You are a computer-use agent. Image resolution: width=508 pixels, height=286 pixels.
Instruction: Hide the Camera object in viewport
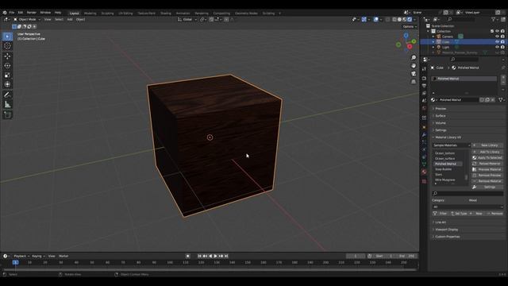click(x=497, y=37)
